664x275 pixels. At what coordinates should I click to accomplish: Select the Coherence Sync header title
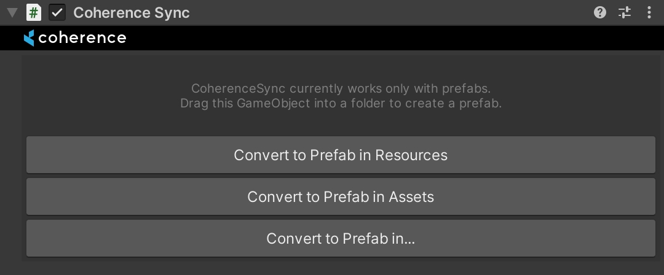(x=132, y=12)
